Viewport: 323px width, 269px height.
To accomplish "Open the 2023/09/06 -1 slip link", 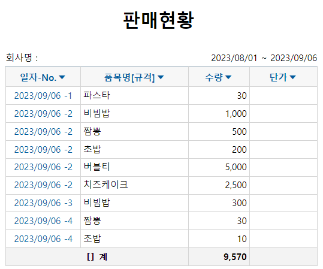I will click(x=43, y=96).
